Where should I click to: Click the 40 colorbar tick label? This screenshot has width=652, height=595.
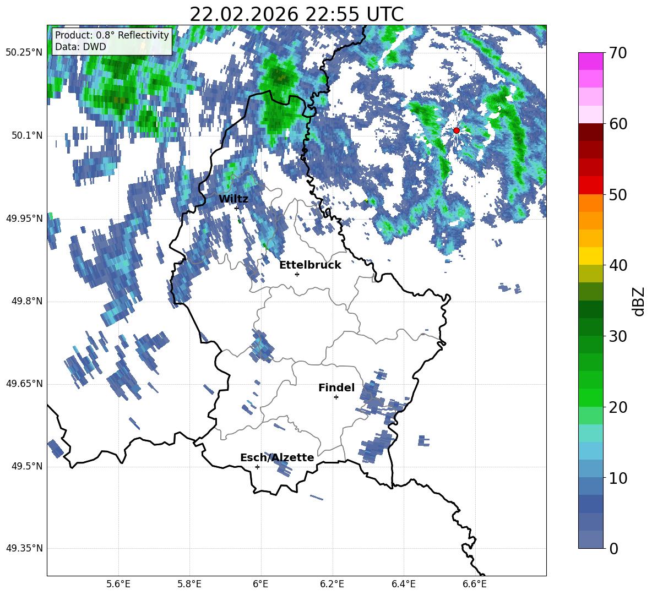(x=618, y=265)
